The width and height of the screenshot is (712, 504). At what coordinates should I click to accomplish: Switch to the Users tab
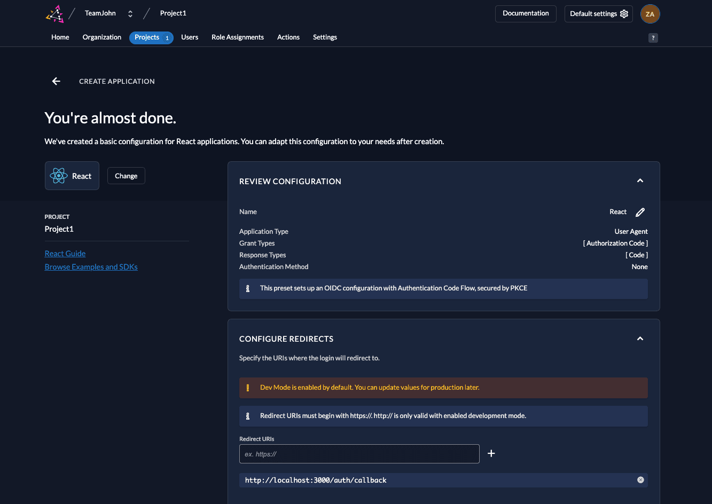[190, 37]
